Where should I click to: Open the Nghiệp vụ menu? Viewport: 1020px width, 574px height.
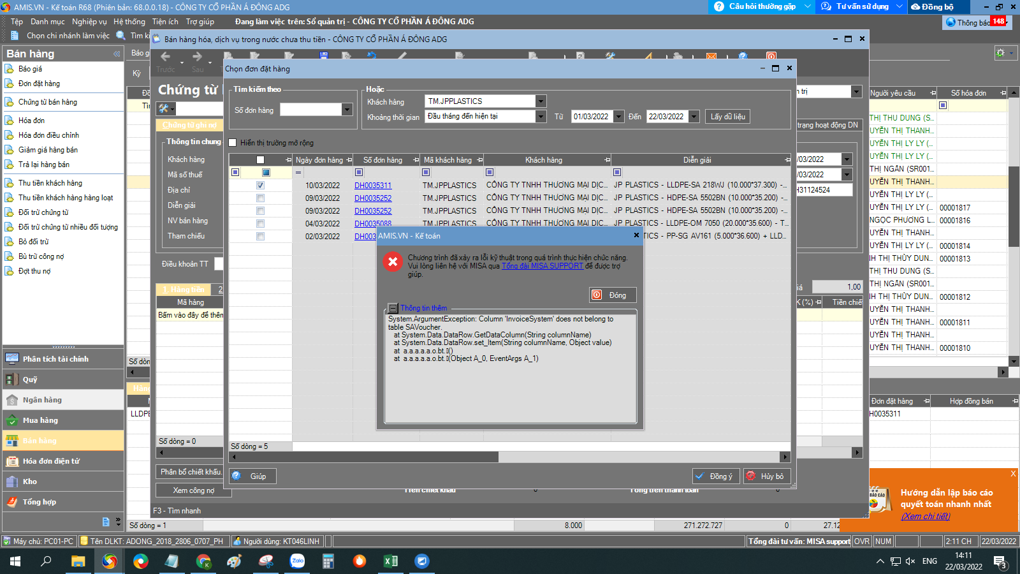(x=89, y=22)
